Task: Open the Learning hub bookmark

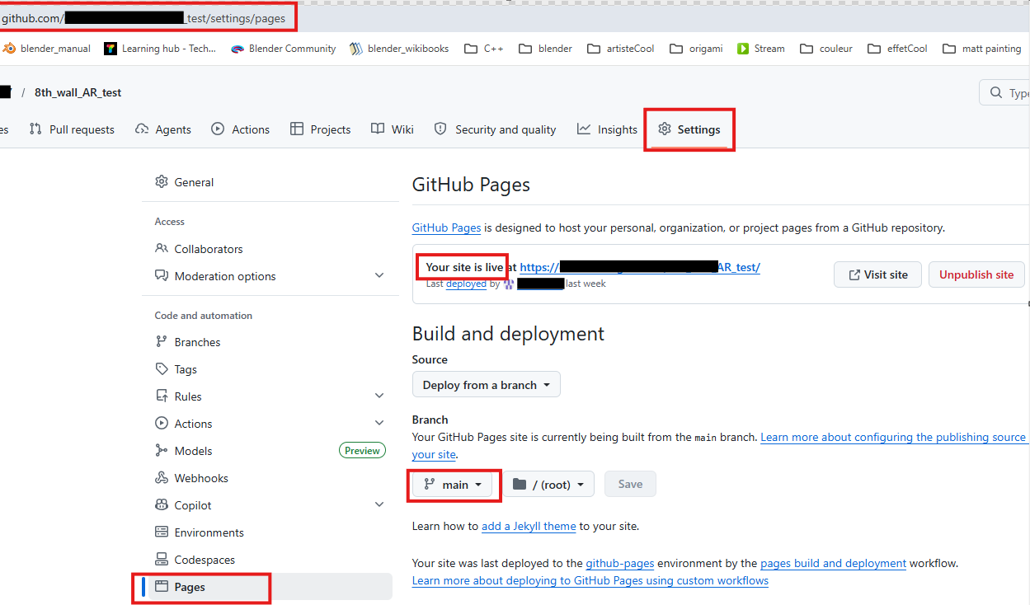Action: pyautogui.click(x=160, y=49)
